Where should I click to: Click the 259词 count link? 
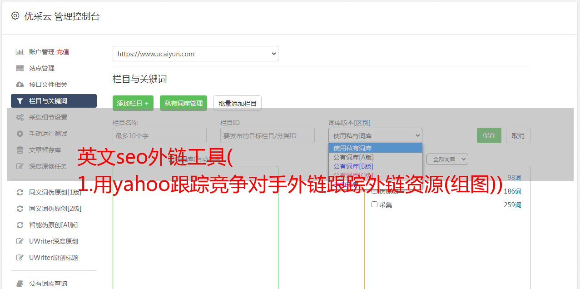(x=512, y=205)
